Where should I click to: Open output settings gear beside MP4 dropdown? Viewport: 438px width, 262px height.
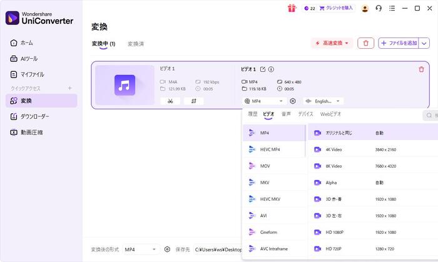293,101
